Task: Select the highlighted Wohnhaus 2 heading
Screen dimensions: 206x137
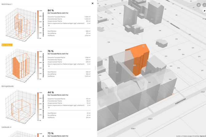Action: [x=7, y=45]
